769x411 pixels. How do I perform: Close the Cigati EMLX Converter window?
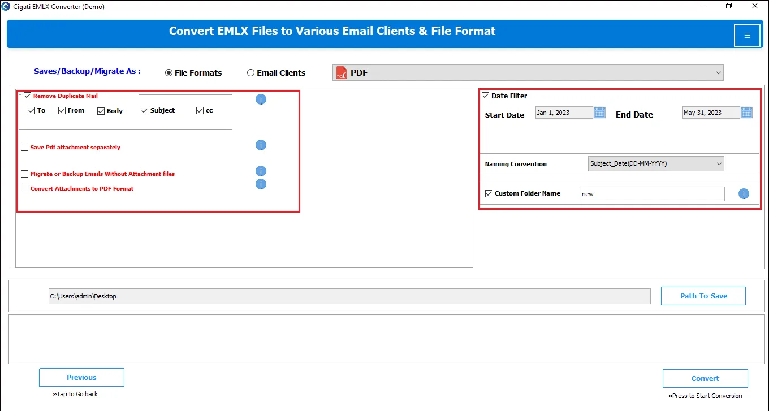pos(755,6)
